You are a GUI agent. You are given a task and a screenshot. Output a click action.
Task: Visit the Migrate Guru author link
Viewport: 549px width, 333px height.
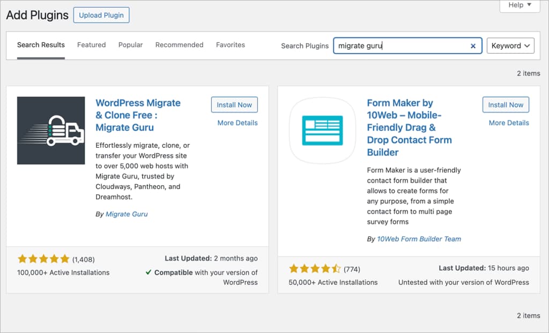(127, 214)
